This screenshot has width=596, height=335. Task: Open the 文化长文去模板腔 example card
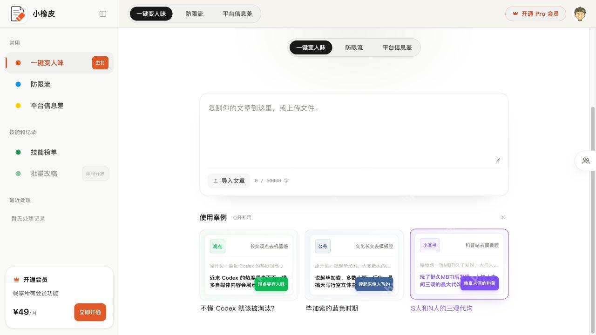point(354,265)
